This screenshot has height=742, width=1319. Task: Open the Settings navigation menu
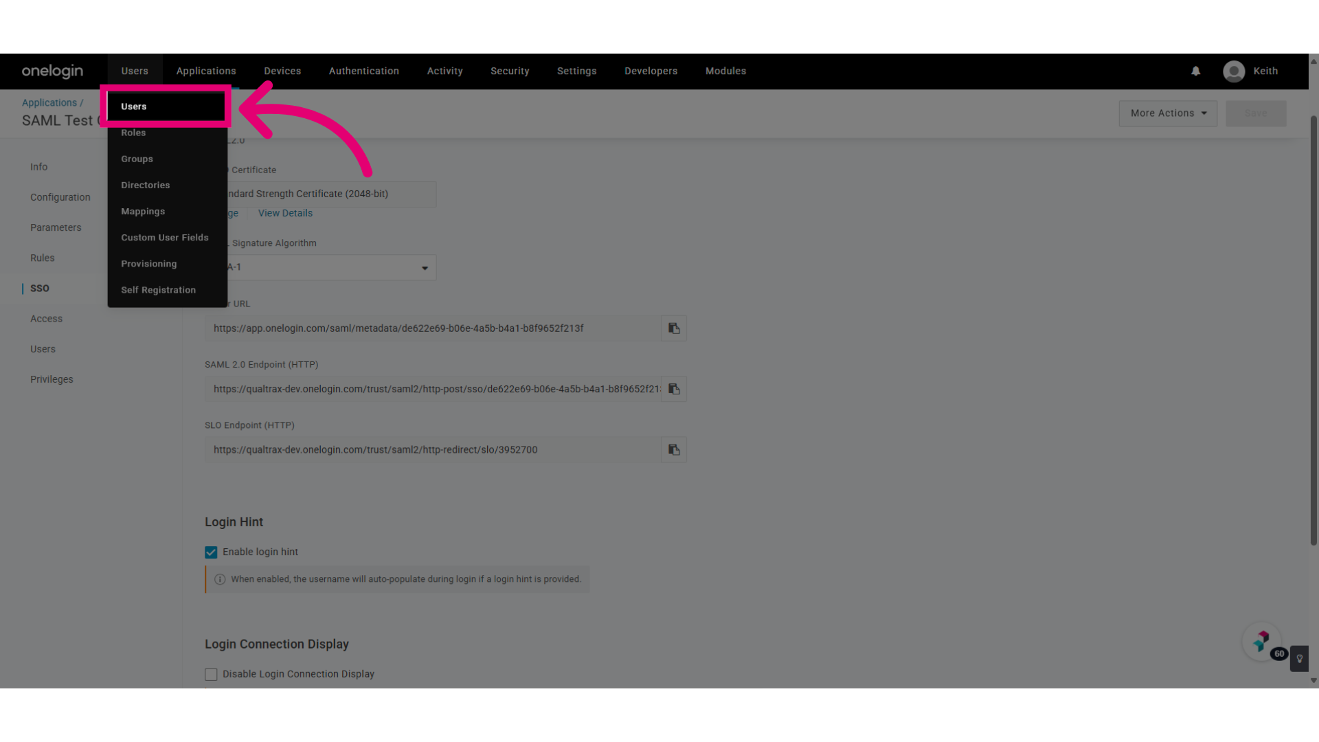tap(577, 71)
